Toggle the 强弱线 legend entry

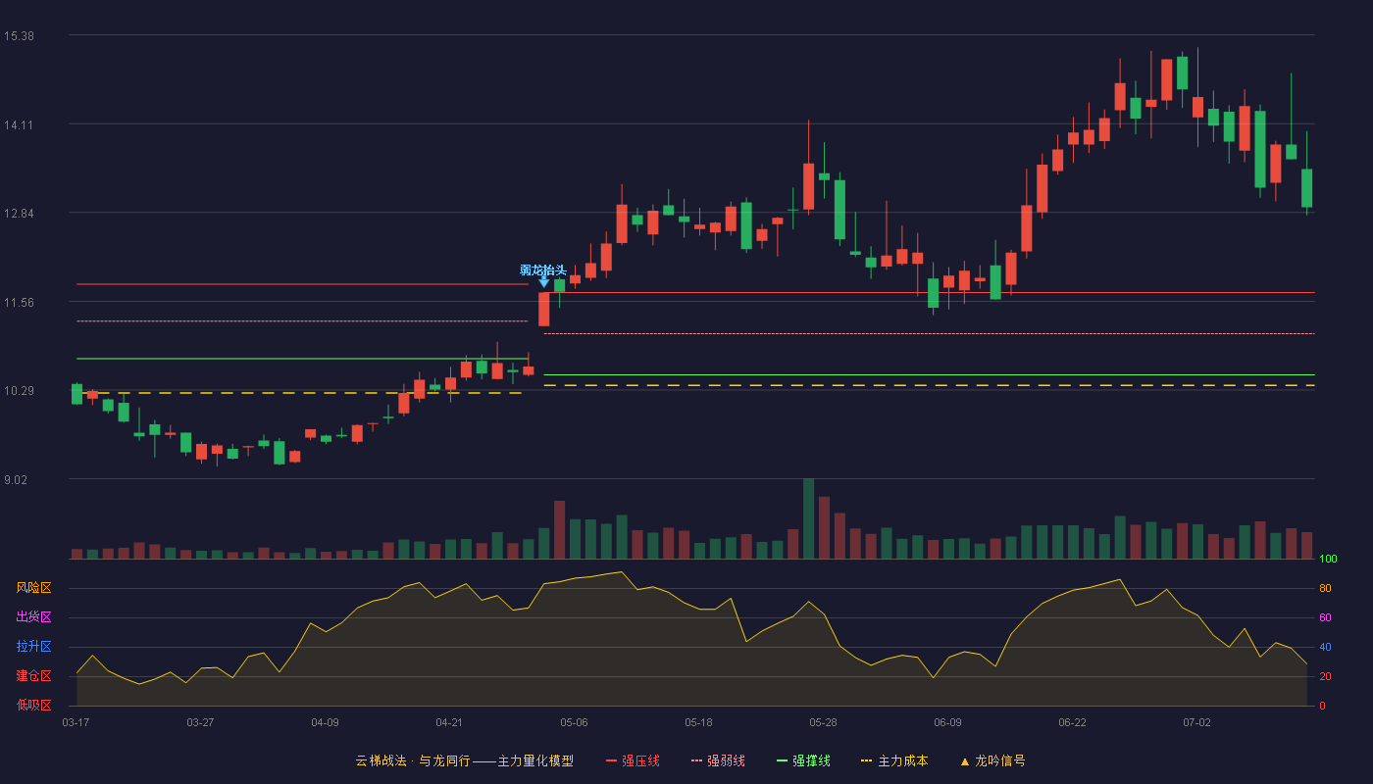[718, 760]
